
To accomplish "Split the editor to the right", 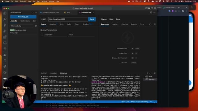I will pyautogui.click(x=151, y=12).
